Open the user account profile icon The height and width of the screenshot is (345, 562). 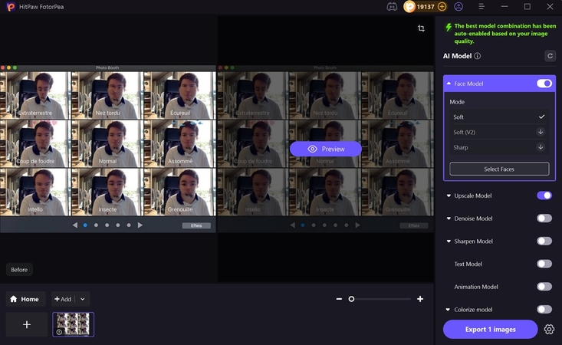click(x=458, y=7)
